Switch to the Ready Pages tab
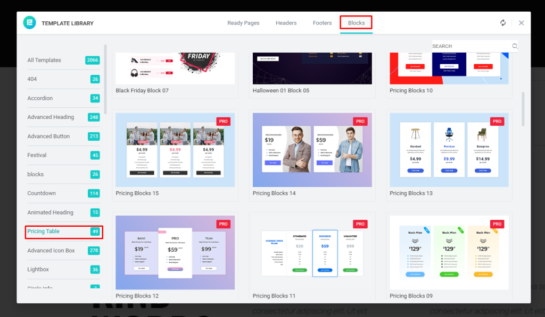This screenshot has height=317, width=545. pyautogui.click(x=243, y=23)
